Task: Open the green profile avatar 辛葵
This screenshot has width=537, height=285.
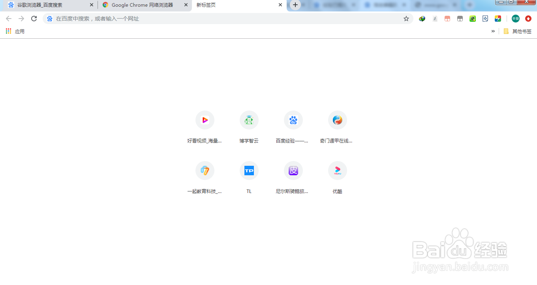Action: [x=516, y=19]
